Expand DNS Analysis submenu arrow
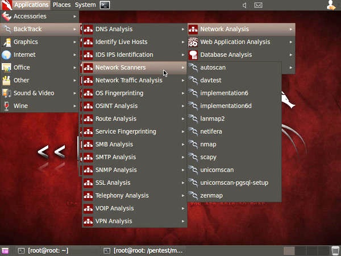The height and width of the screenshot is (256, 341). pyautogui.click(x=183, y=29)
